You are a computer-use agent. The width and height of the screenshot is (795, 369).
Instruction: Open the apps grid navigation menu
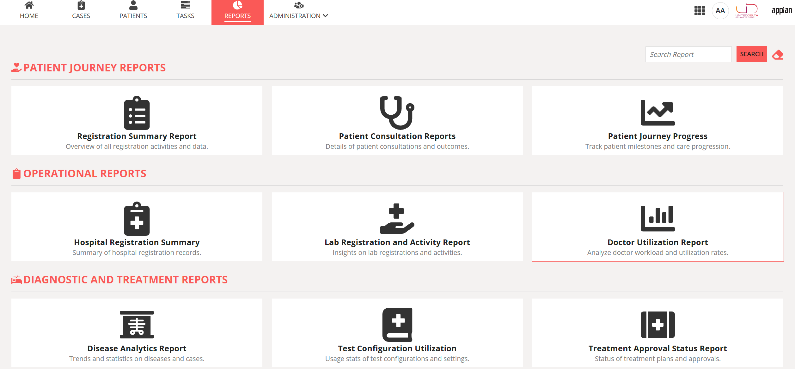click(x=700, y=11)
